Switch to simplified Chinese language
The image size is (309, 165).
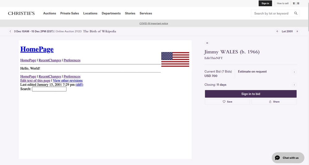click(298, 3)
